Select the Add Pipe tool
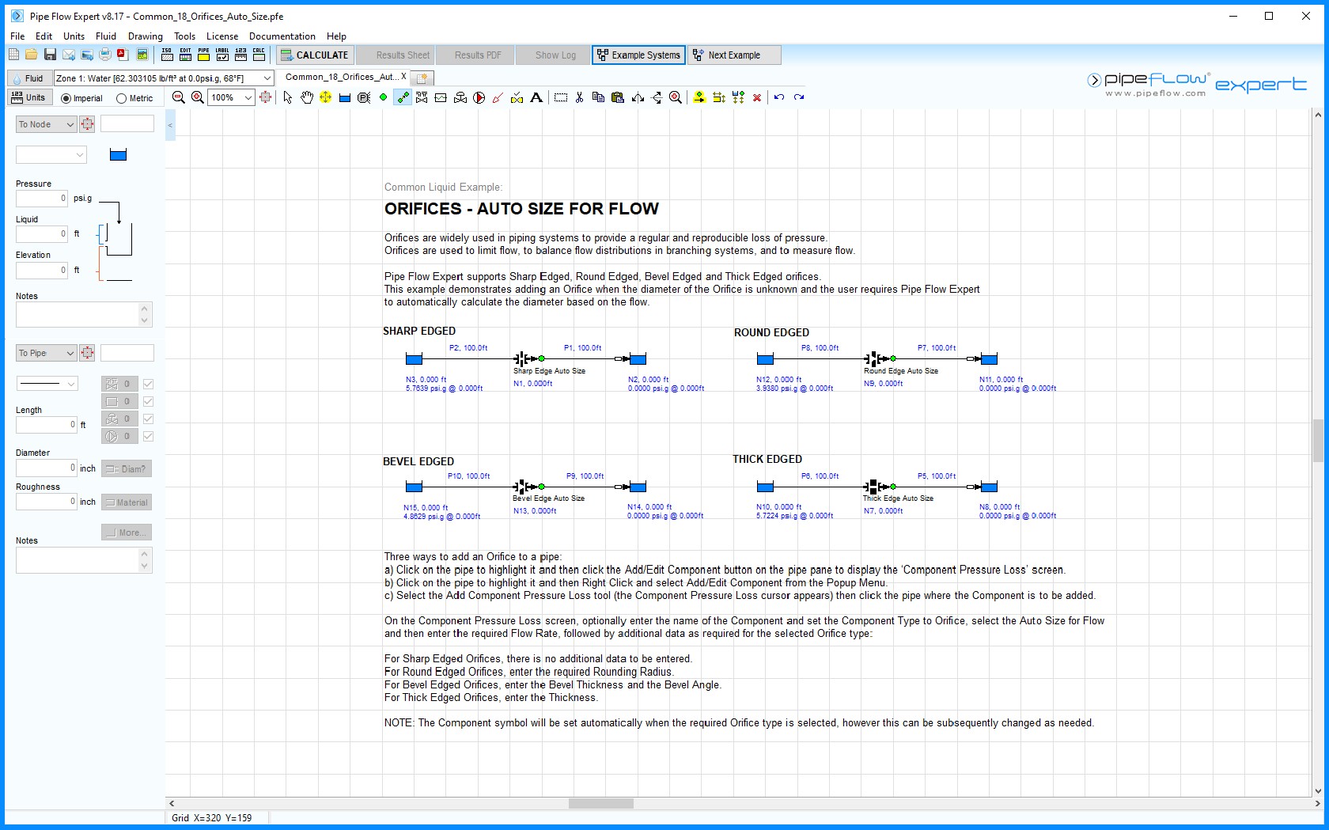The image size is (1329, 830). (x=403, y=97)
